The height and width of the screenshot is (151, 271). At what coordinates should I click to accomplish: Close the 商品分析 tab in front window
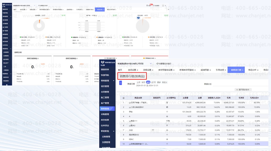pyautogui.click(x=258, y=70)
